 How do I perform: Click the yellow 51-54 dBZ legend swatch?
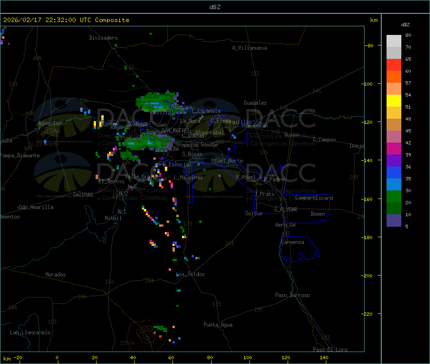(394, 101)
